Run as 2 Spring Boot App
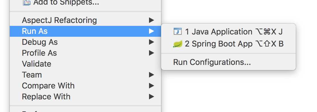 228,44
